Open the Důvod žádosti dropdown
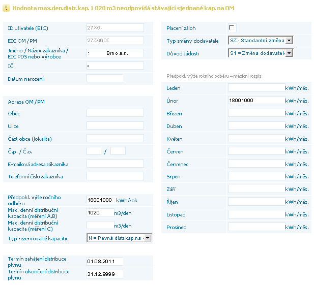The height and width of the screenshot is (285, 314). click(261, 53)
